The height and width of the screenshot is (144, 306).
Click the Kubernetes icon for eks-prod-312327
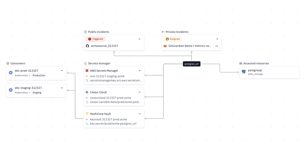11,73
